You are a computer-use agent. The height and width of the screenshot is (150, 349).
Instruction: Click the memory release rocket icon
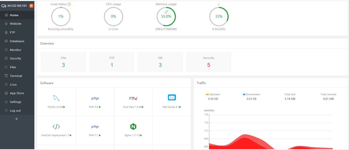(166, 12)
